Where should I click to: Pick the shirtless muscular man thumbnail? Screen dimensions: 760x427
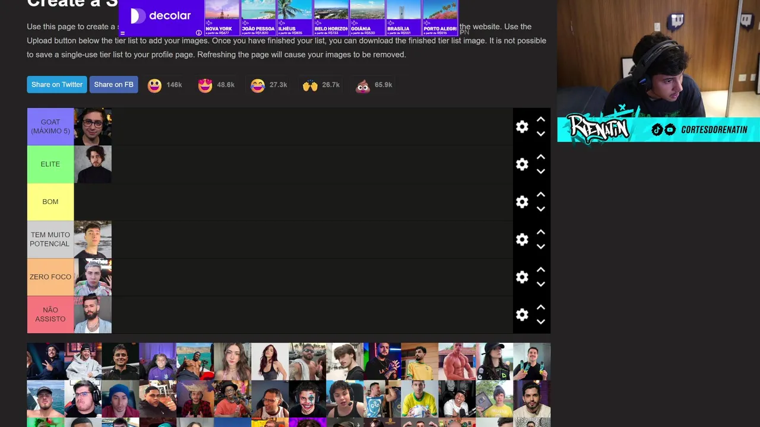457,361
